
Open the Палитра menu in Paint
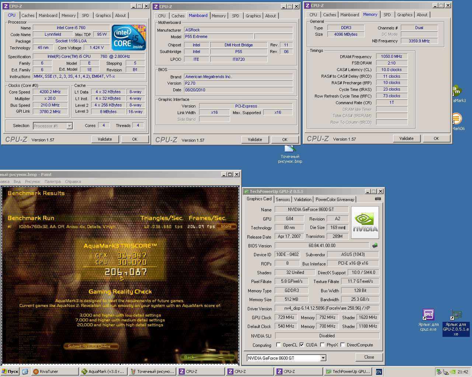53,182
